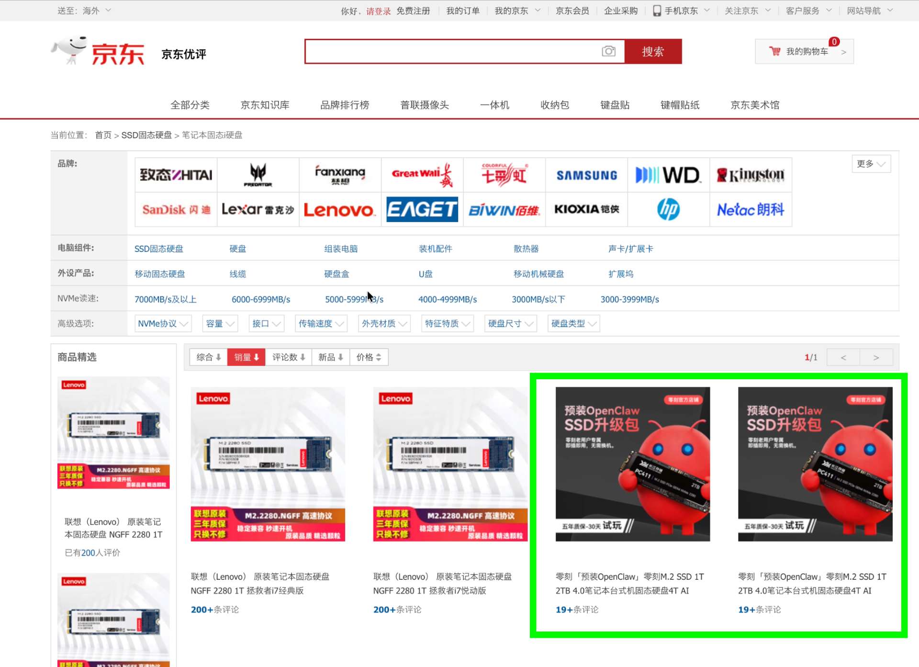The image size is (919, 667).
Task: Select the EAGET brand logo
Action: point(422,209)
